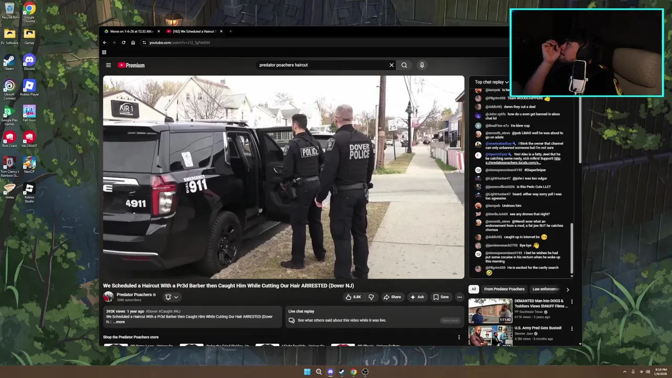
Task: Select Law enforcement filter chip
Action: pyautogui.click(x=546, y=289)
